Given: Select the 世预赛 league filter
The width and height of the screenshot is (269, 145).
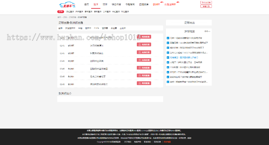Looking at the screenshot, I should point(105,28).
